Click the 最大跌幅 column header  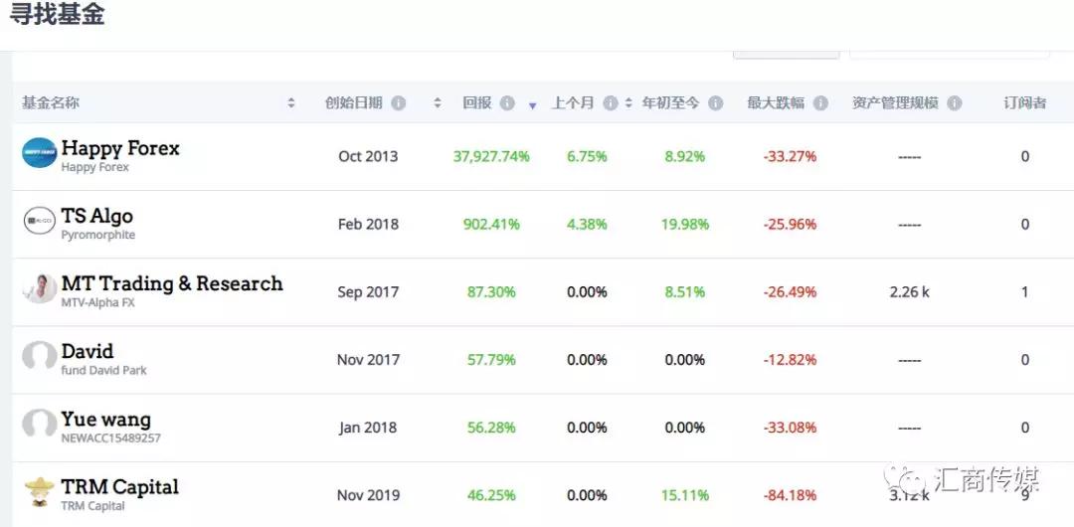776,102
